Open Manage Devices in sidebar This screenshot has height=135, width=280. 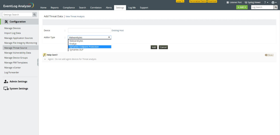(13, 28)
